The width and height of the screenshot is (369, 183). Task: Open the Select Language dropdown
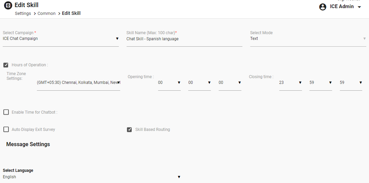91,177
